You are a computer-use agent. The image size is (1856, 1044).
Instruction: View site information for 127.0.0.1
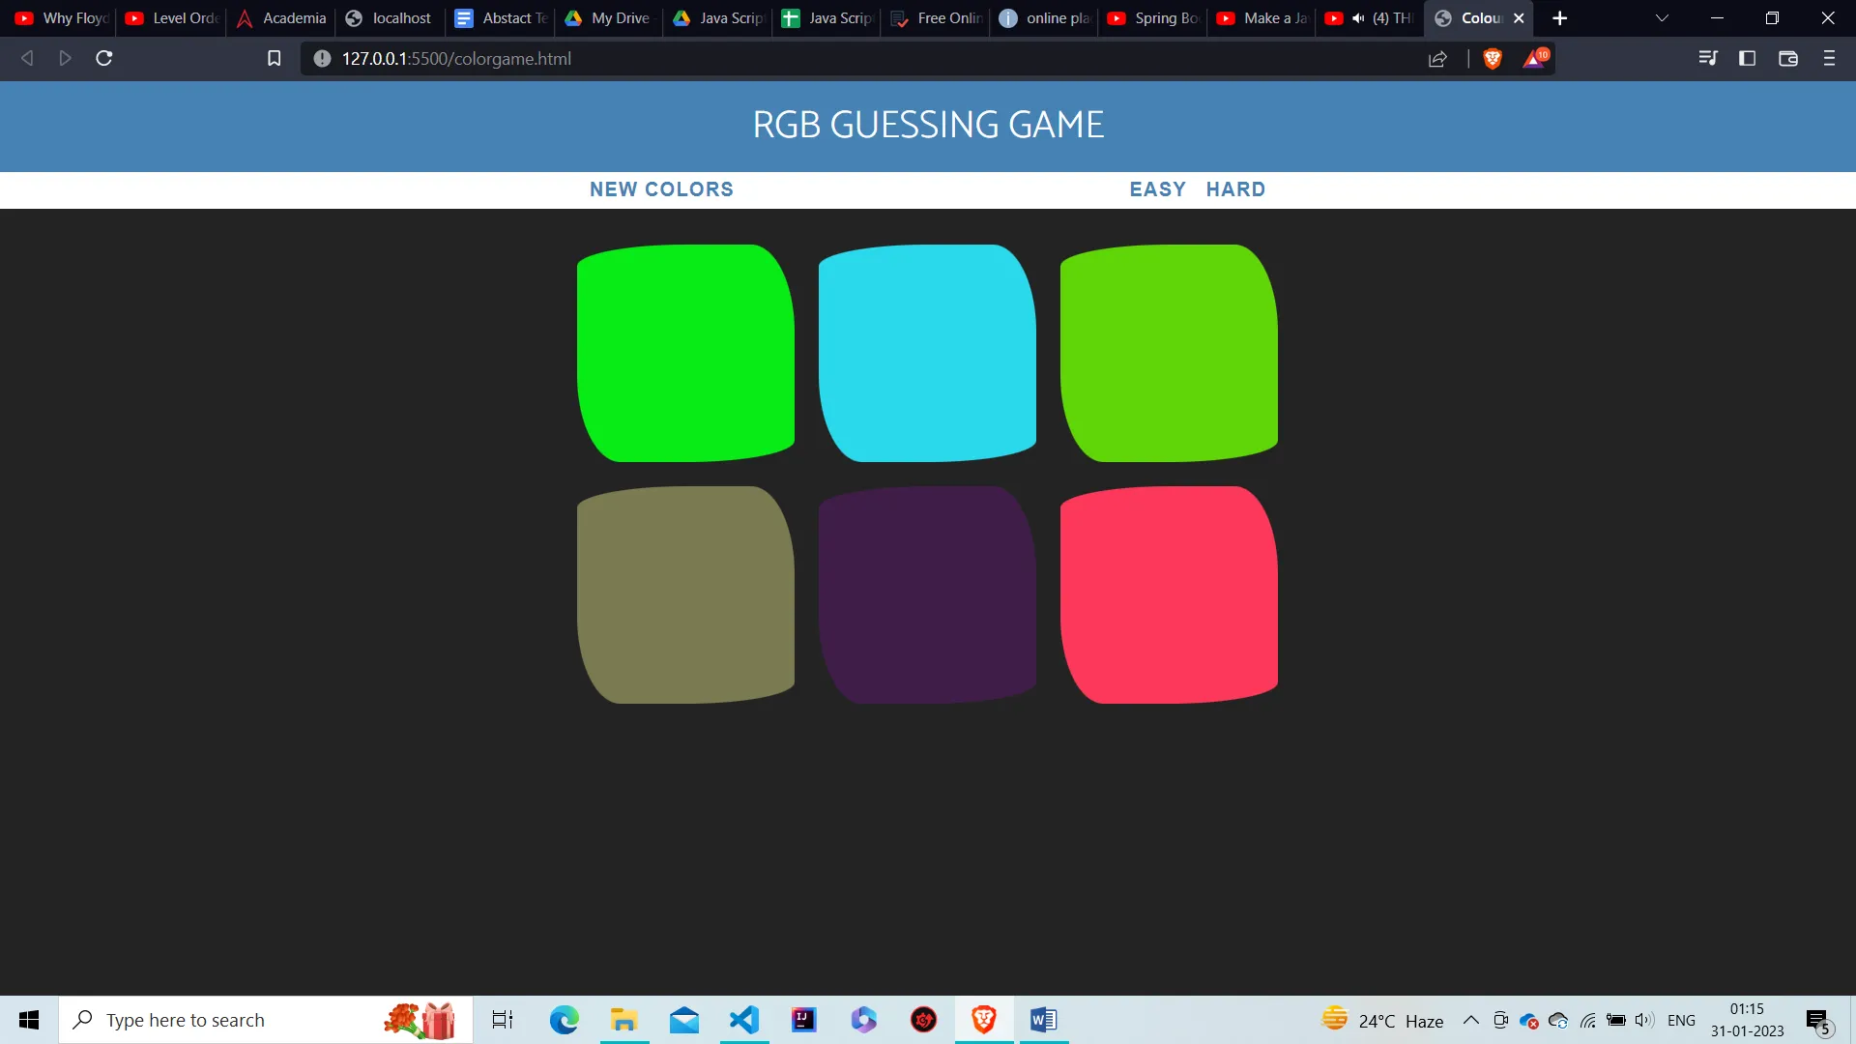tap(320, 58)
